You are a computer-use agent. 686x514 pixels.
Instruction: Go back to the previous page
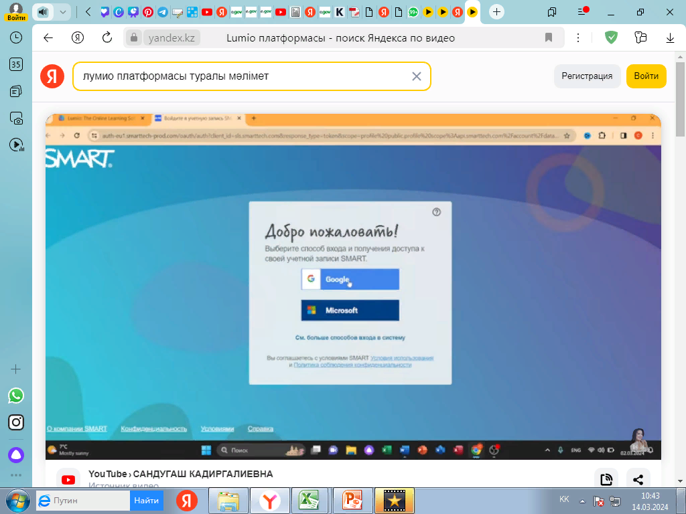pyautogui.click(x=48, y=38)
